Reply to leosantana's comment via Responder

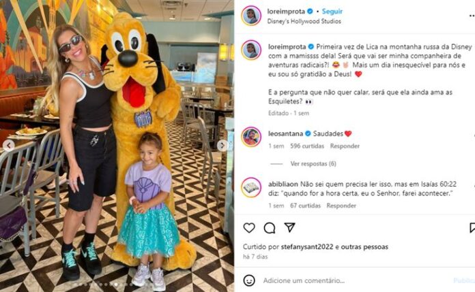coord(345,146)
